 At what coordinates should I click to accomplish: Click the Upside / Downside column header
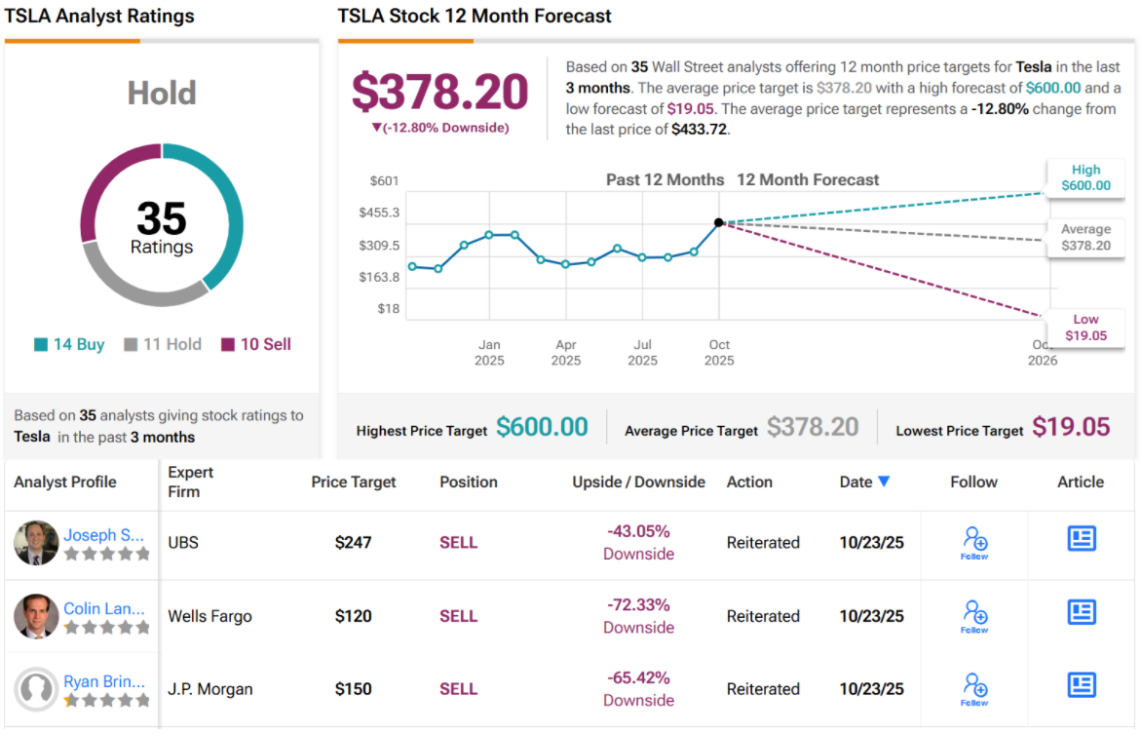(638, 482)
